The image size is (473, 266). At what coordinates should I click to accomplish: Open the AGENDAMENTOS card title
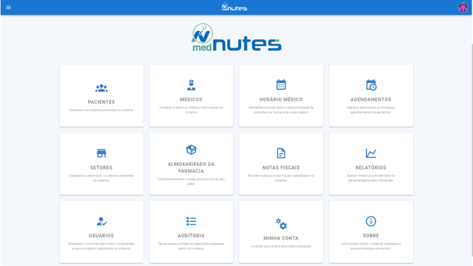371,100
